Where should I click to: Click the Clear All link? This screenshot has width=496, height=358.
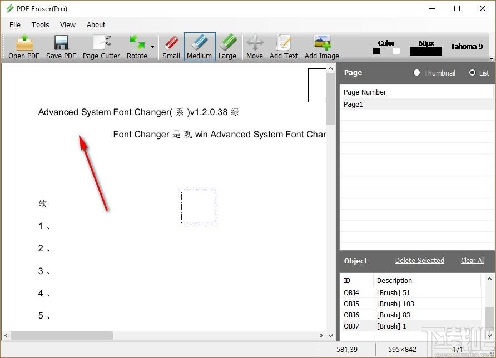[473, 261]
